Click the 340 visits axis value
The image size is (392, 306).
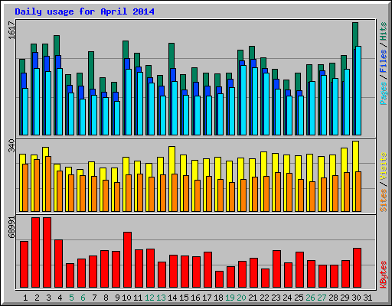(x=11, y=145)
